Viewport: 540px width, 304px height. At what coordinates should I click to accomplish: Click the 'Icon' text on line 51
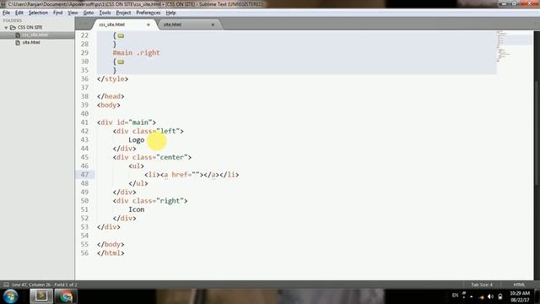click(x=137, y=209)
